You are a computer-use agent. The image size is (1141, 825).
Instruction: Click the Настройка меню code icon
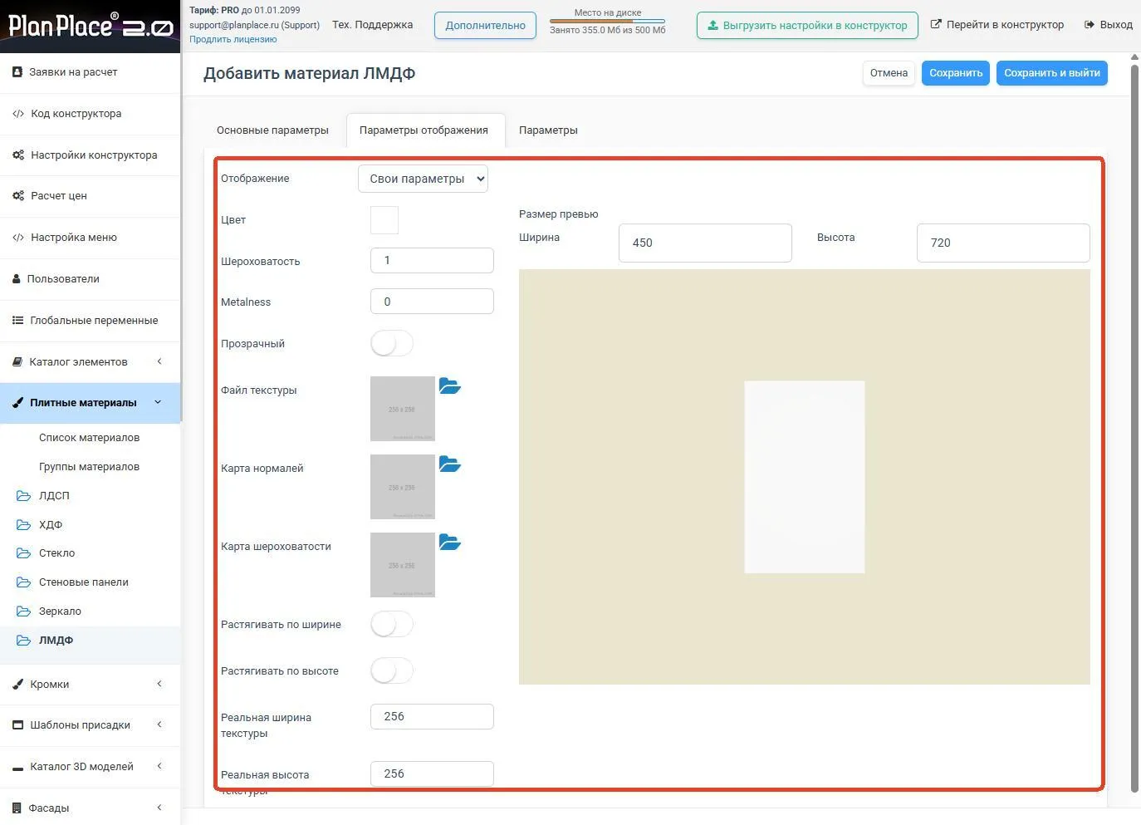tap(18, 238)
